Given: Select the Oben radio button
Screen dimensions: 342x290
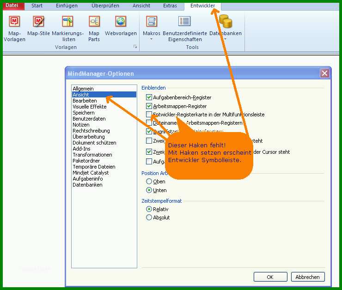Looking at the screenshot, I should [149, 181].
